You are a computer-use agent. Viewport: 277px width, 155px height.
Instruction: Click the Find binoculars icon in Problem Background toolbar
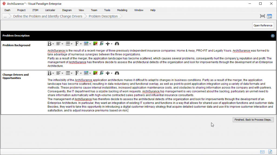117,44
